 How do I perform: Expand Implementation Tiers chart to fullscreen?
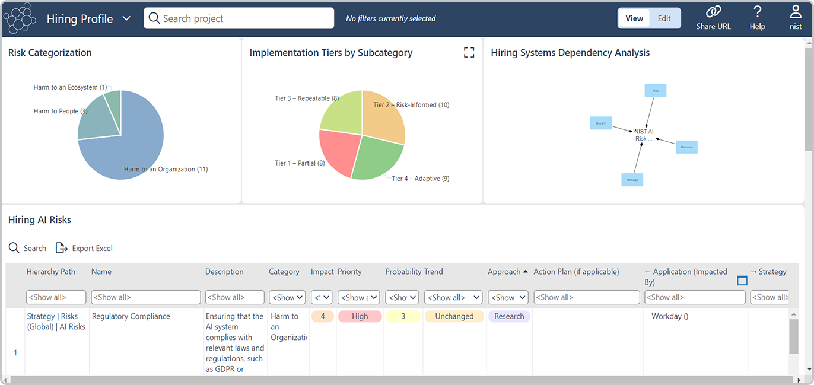pyautogui.click(x=469, y=53)
